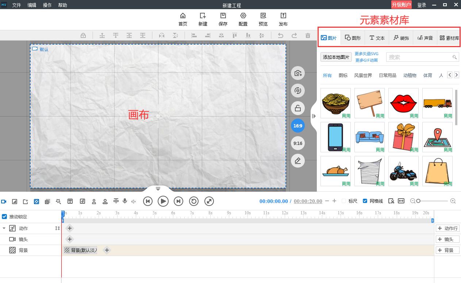Disable the 网格线 gridlines checkbox
The image size is (461, 283).
(x=365, y=201)
